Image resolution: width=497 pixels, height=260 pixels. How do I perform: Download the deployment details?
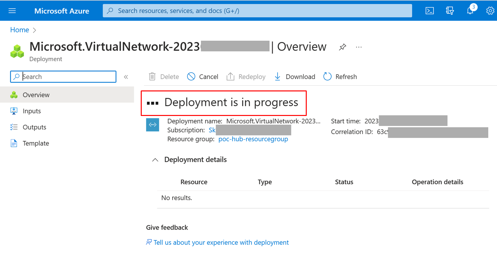pyautogui.click(x=295, y=77)
